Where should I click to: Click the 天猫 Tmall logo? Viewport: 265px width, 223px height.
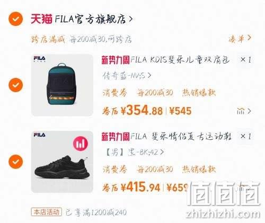point(42,19)
